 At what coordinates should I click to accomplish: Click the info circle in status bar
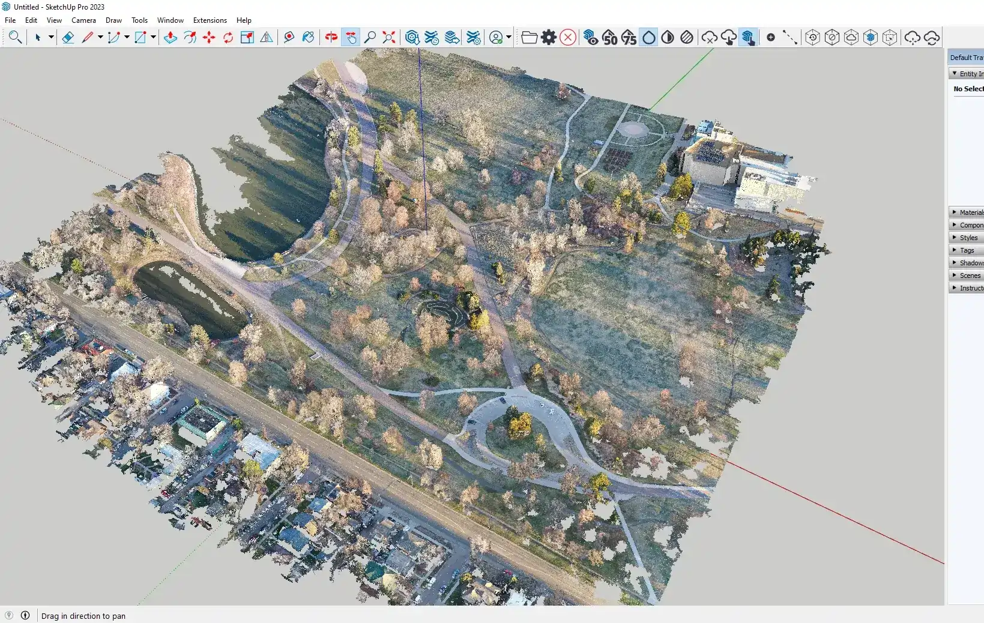pos(25,615)
